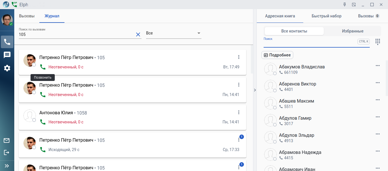The width and height of the screenshot is (388, 171).
Task: Select the Все контакты toggle
Action: pyautogui.click(x=294, y=31)
